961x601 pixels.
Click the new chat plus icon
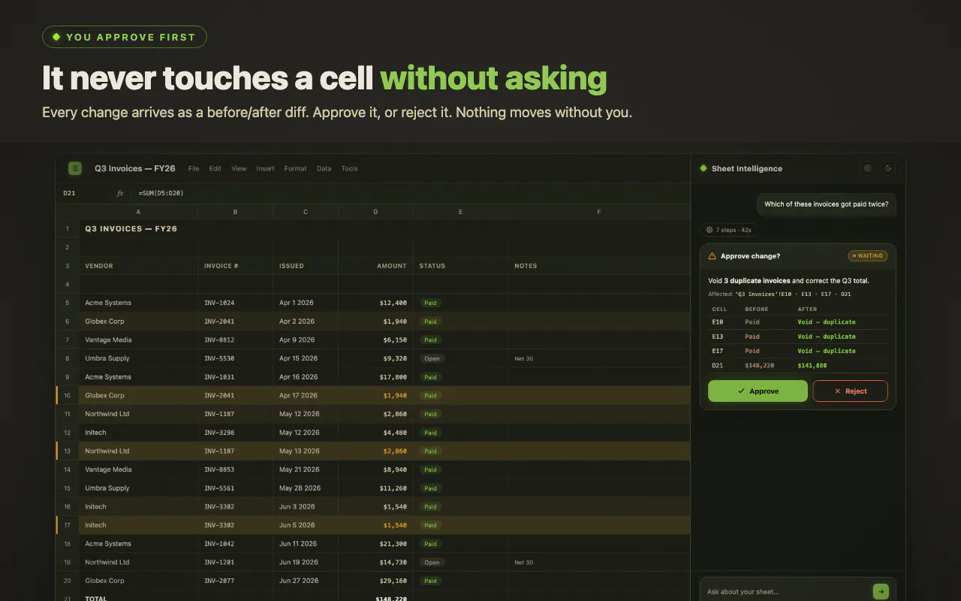coord(868,168)
